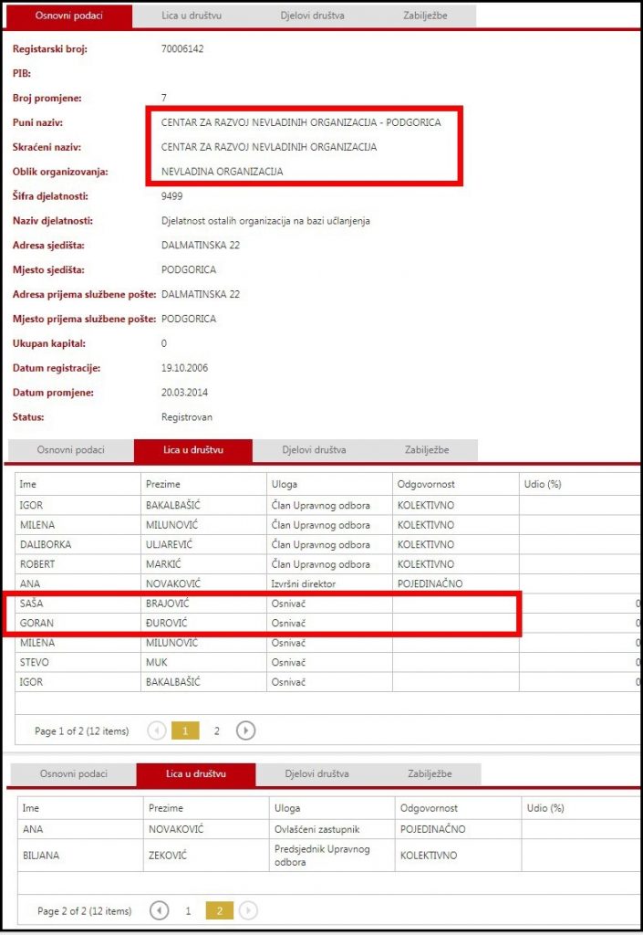Open Djelovi društva tab above IGOR BAKALBAŠIĆ table

point(314,450)
